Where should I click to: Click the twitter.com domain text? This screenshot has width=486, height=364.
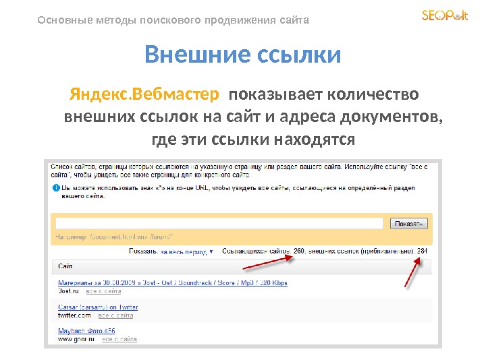(74, 315)
